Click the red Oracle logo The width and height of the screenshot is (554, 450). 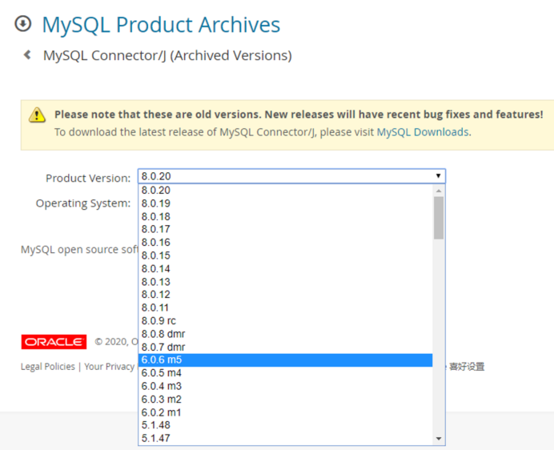[x=54, y=342]
